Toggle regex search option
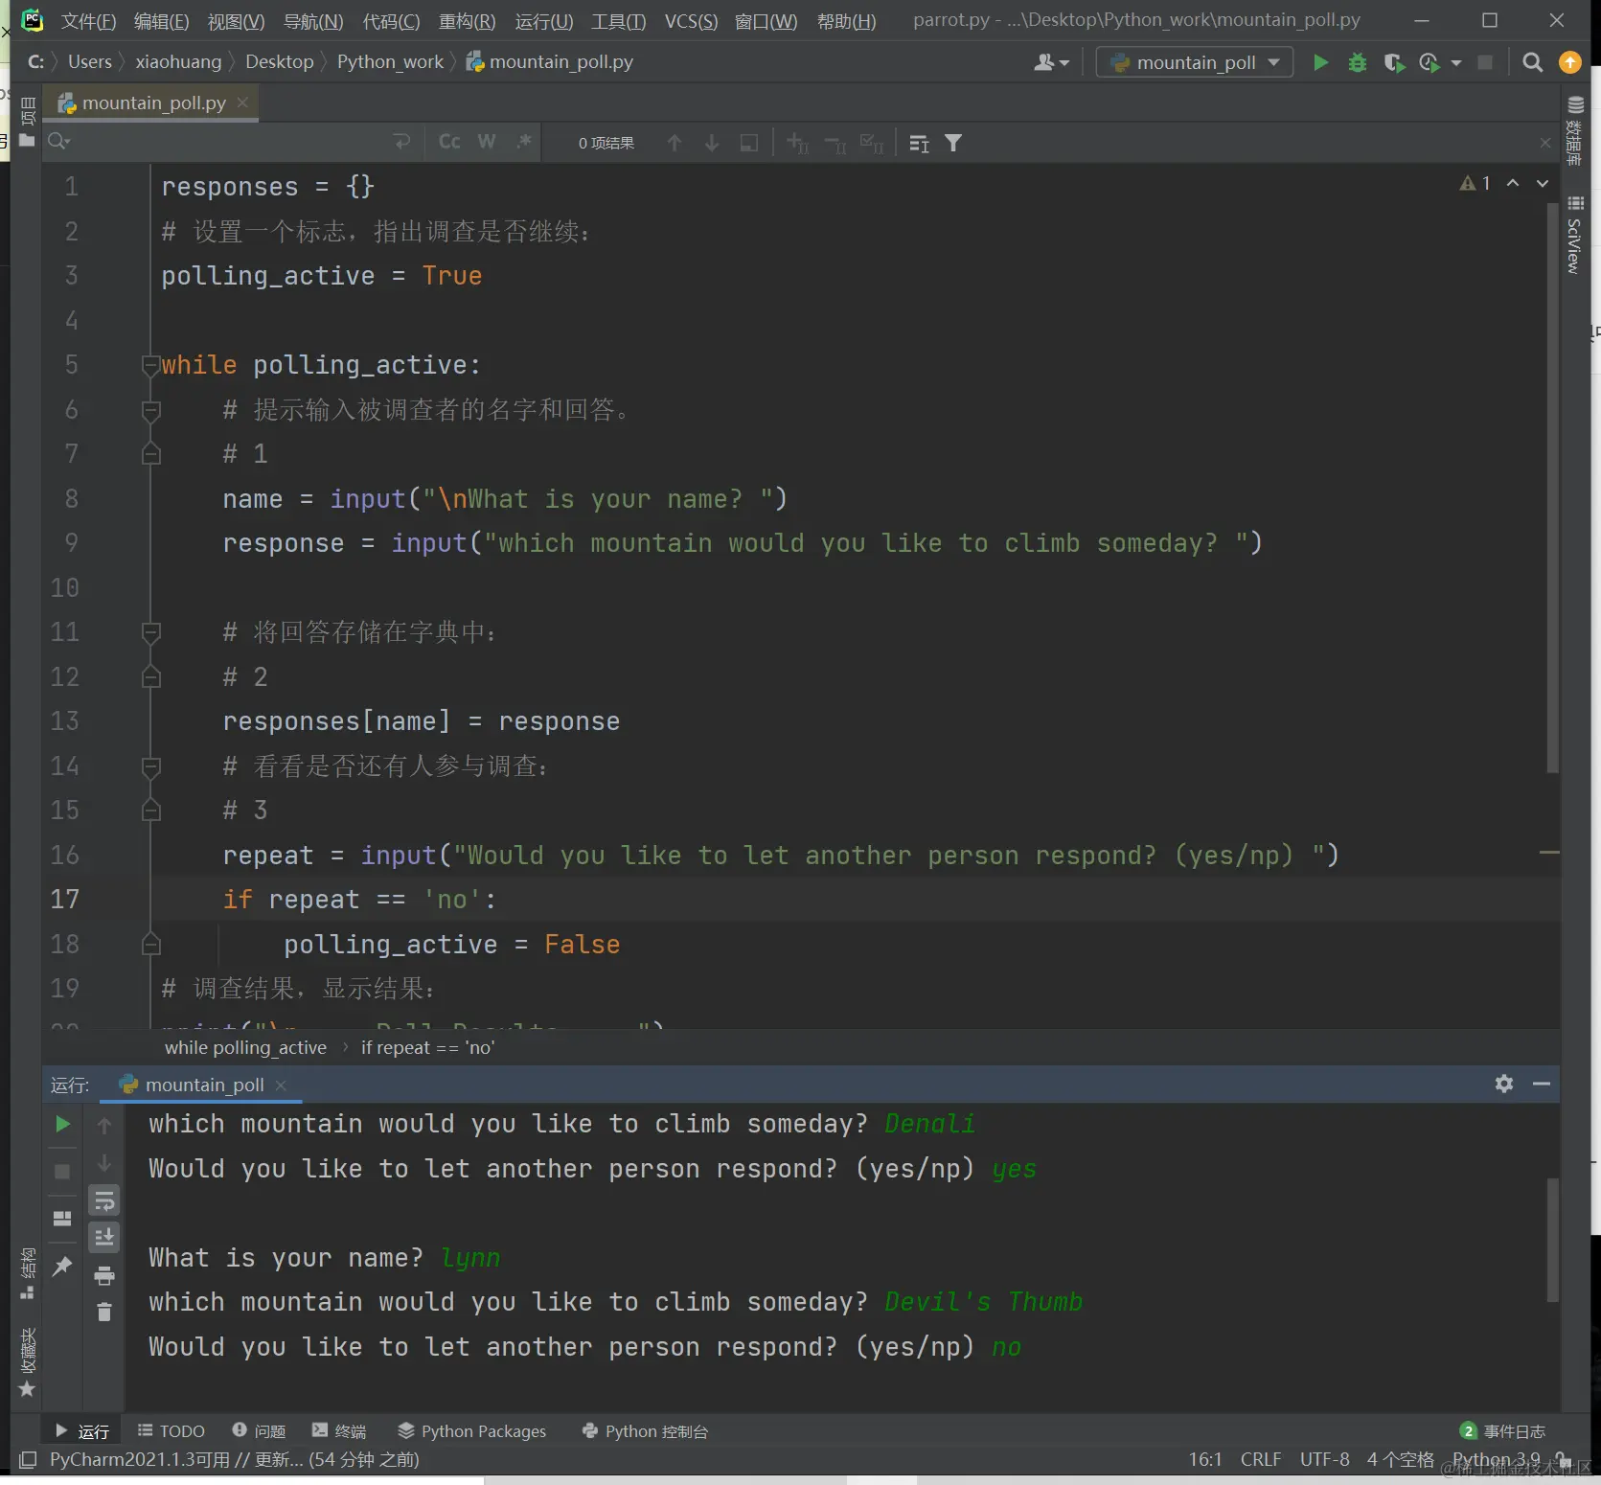 click(524, 142)
